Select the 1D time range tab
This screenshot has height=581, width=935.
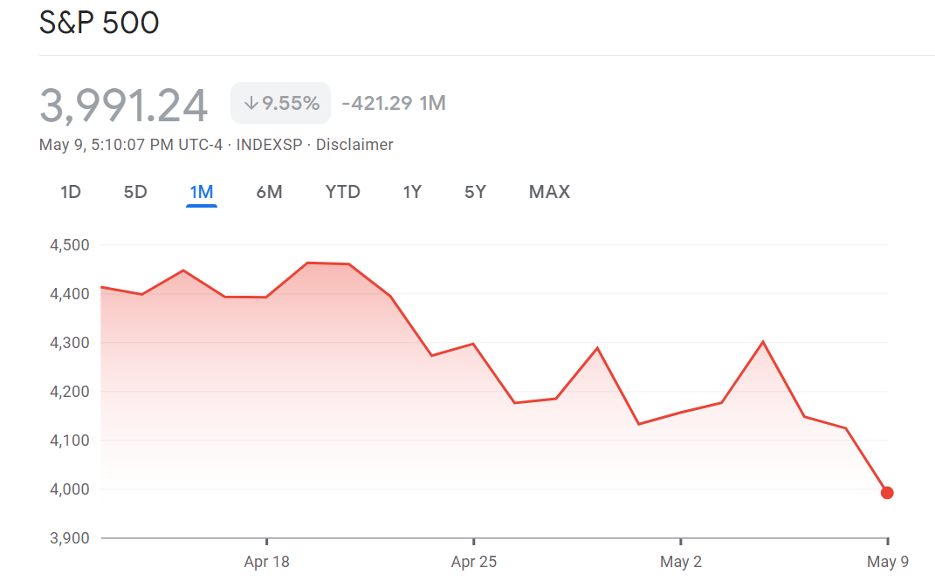coord(71,192)
